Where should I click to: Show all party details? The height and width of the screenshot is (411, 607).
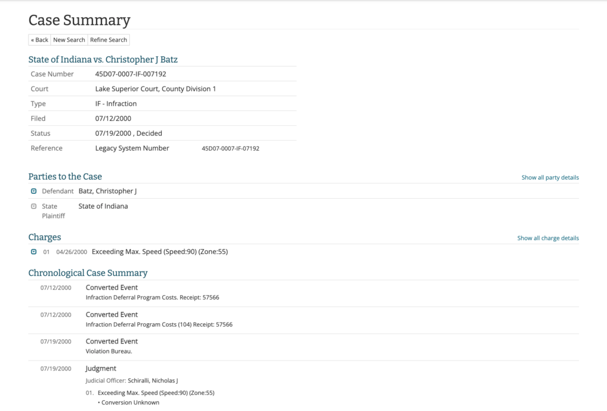550,177
